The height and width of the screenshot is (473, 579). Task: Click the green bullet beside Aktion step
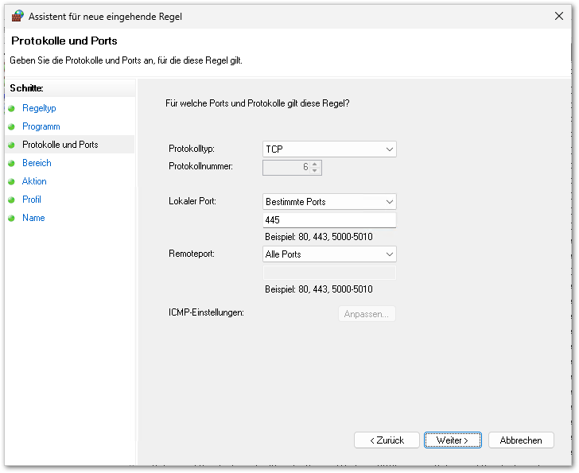click(11, 181)
